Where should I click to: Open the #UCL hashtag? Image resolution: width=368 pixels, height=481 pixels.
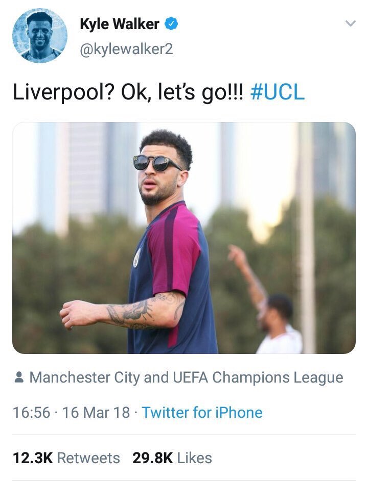pos(278,92)
